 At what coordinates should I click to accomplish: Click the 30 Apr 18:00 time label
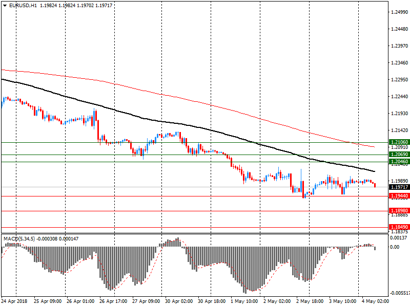pos(212,301)
